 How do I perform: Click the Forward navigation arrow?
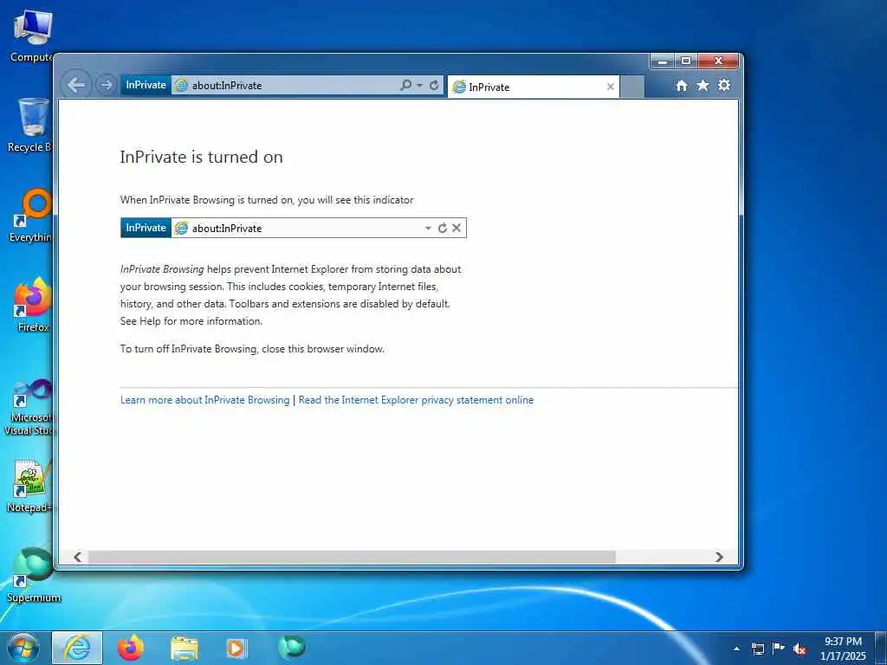coord(106,85)
